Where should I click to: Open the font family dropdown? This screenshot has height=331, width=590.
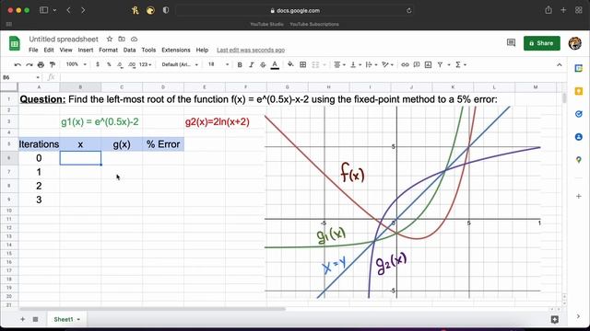point(180,64)
